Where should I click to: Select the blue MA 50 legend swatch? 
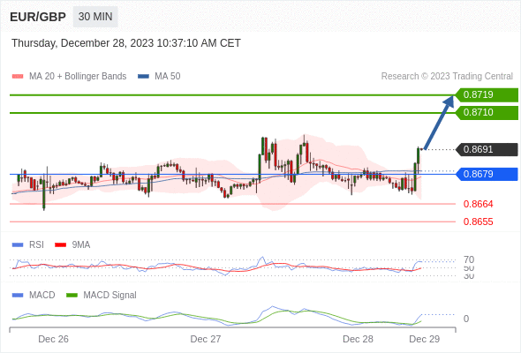pos(143,77)
